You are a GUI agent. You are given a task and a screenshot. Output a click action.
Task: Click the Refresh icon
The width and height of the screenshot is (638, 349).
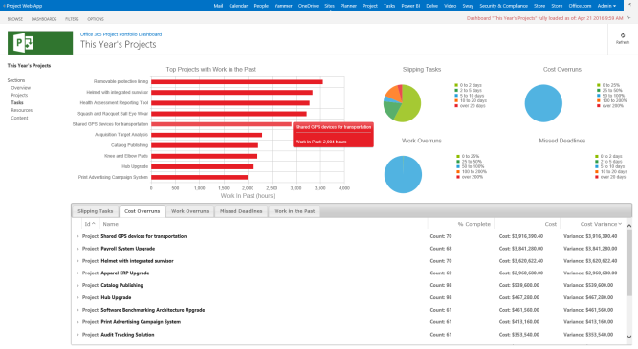pyautogui.click(x=622, y=35)
